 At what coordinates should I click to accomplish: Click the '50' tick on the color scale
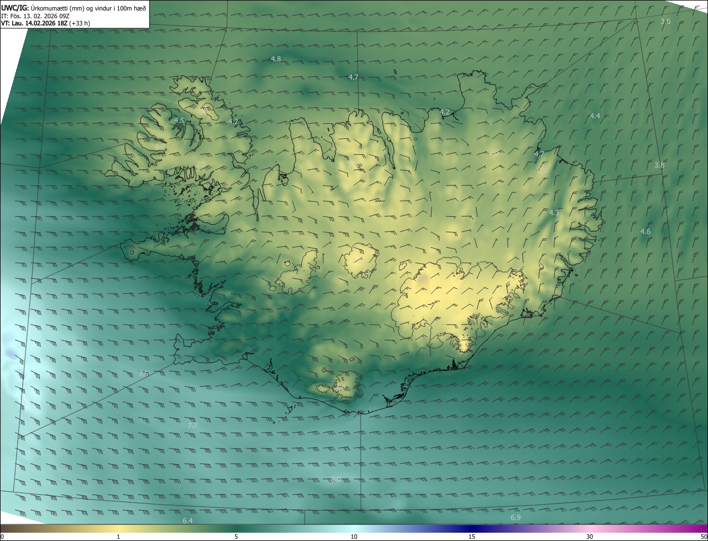(704, 537)
